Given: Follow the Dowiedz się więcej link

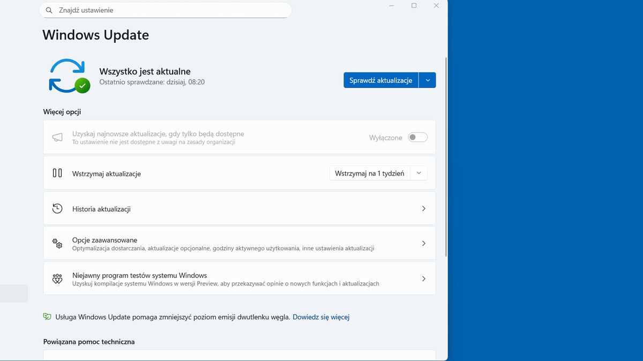Looking at the screenshot, I should click(x=321, y=317).
